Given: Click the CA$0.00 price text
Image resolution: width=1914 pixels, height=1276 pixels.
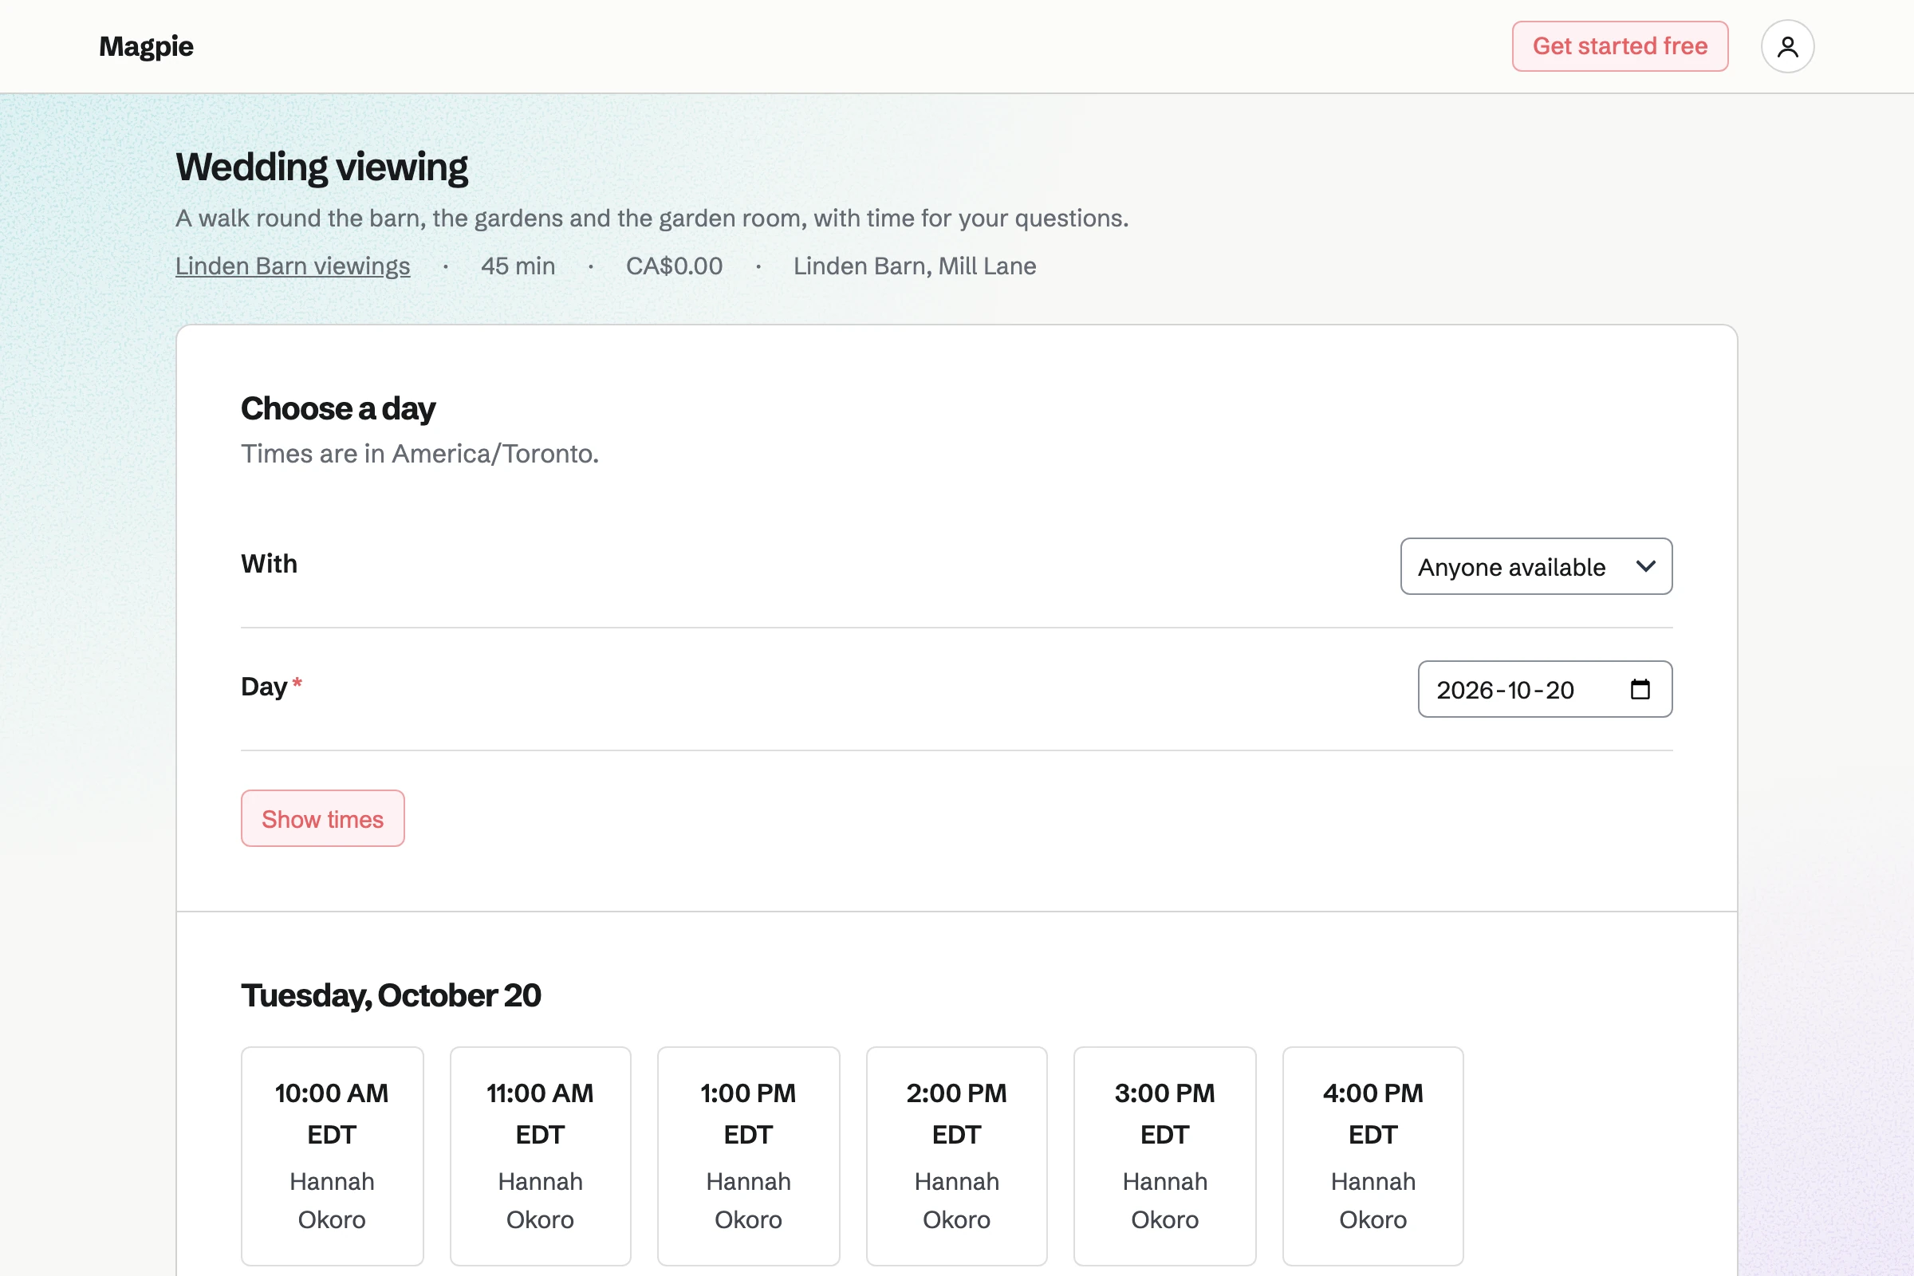Looking at the screenshot, I should pos(674,266).
